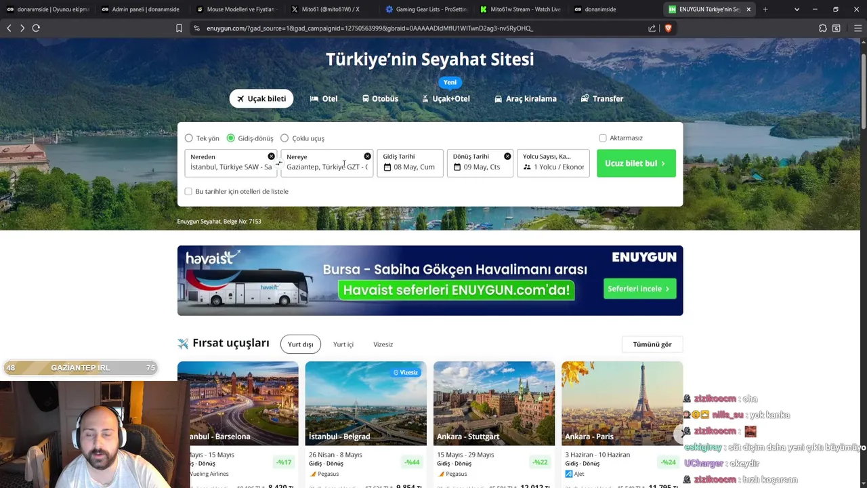Click the browser back arrow
Screen dimensions: 867x488
9,28
